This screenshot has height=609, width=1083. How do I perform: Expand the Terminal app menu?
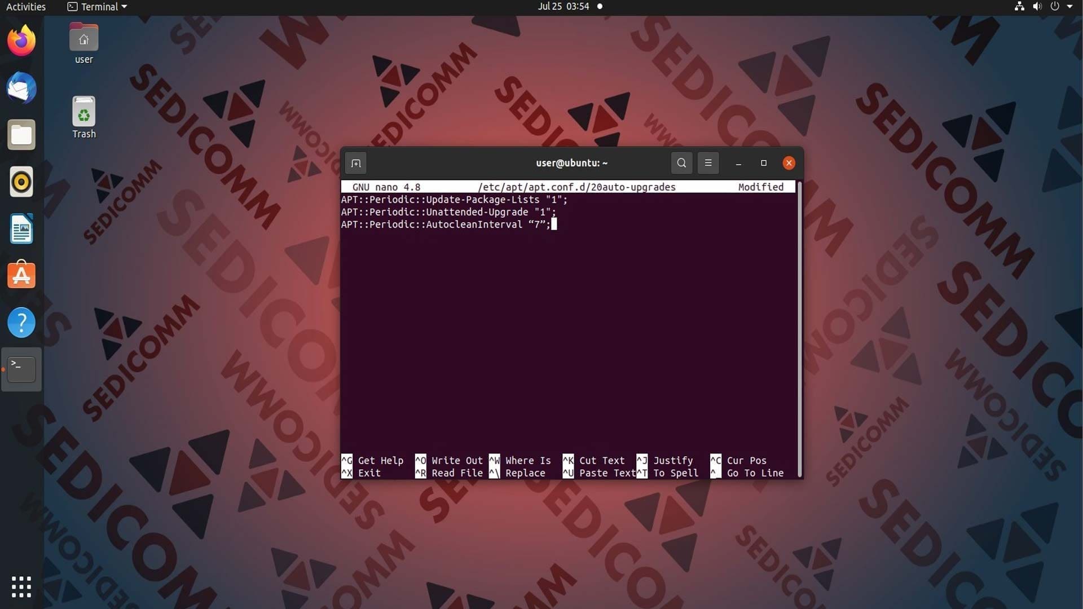(97, 7)
